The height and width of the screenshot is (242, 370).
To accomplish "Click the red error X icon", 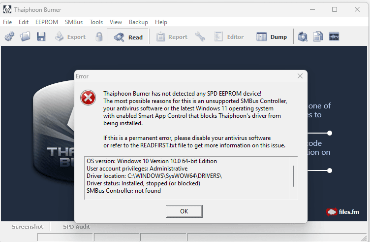I will [x=88, y=98].
